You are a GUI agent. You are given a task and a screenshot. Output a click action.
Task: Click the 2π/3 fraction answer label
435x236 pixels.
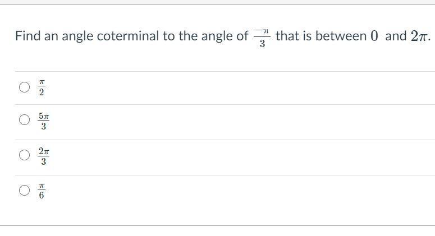44,156
